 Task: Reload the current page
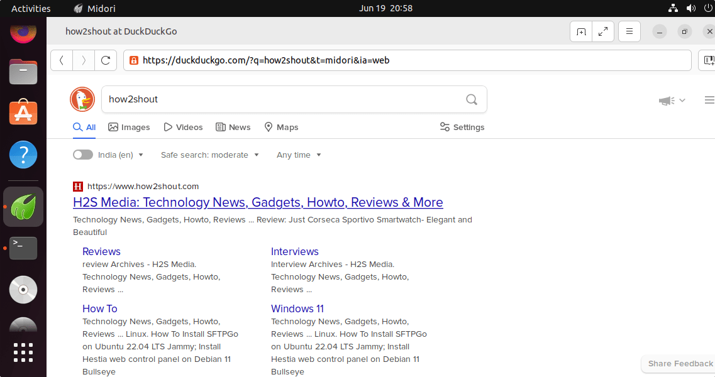coord(106,60)
